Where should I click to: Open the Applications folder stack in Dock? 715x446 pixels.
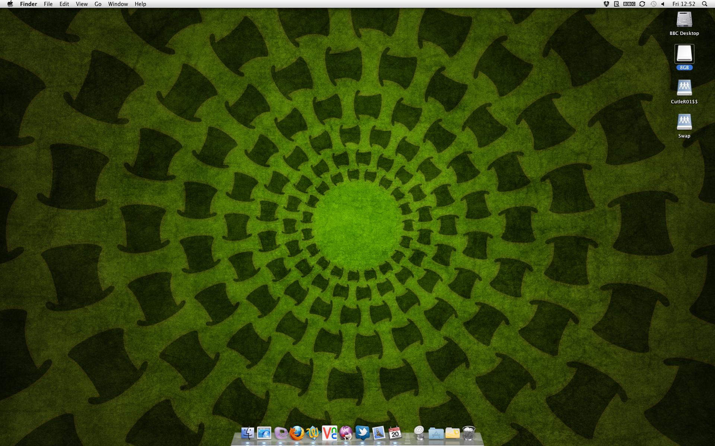(x=436, y=433)
